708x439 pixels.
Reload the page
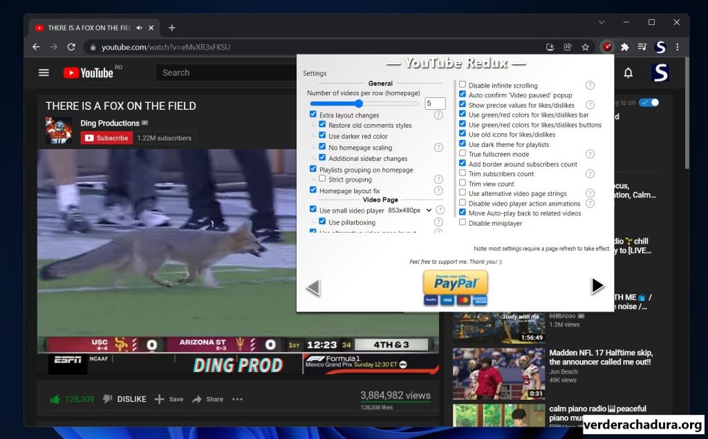pos(71,47)
